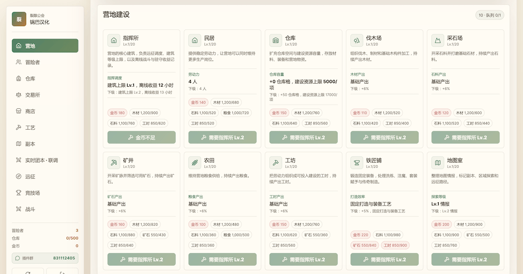Click 仓库 card upgrade button

click(x=303, y=138)
